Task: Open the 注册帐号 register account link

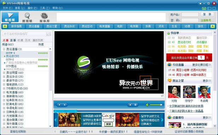Action: (206, 20)
